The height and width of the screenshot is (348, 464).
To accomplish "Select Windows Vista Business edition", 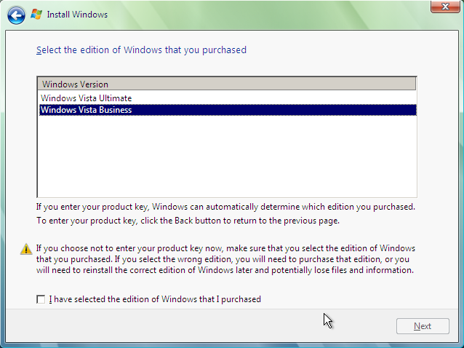I will (86, 110).
